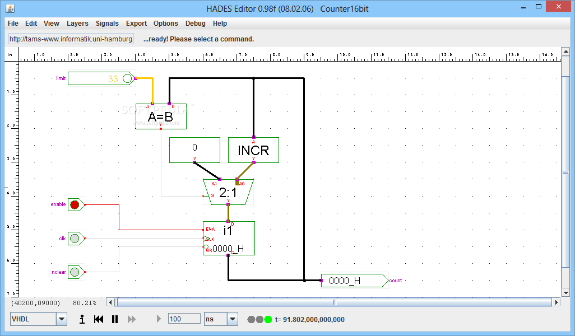Toggle the nclear input switch
The height and width of the screenshot is (336, 575).
coord(75,272)
